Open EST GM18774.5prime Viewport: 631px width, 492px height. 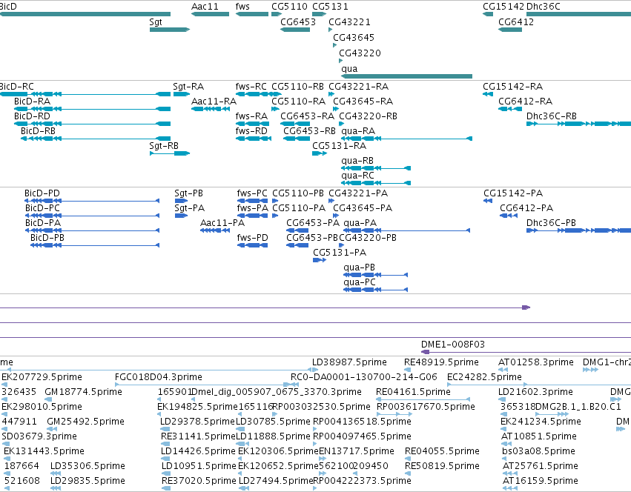(83, 392)
